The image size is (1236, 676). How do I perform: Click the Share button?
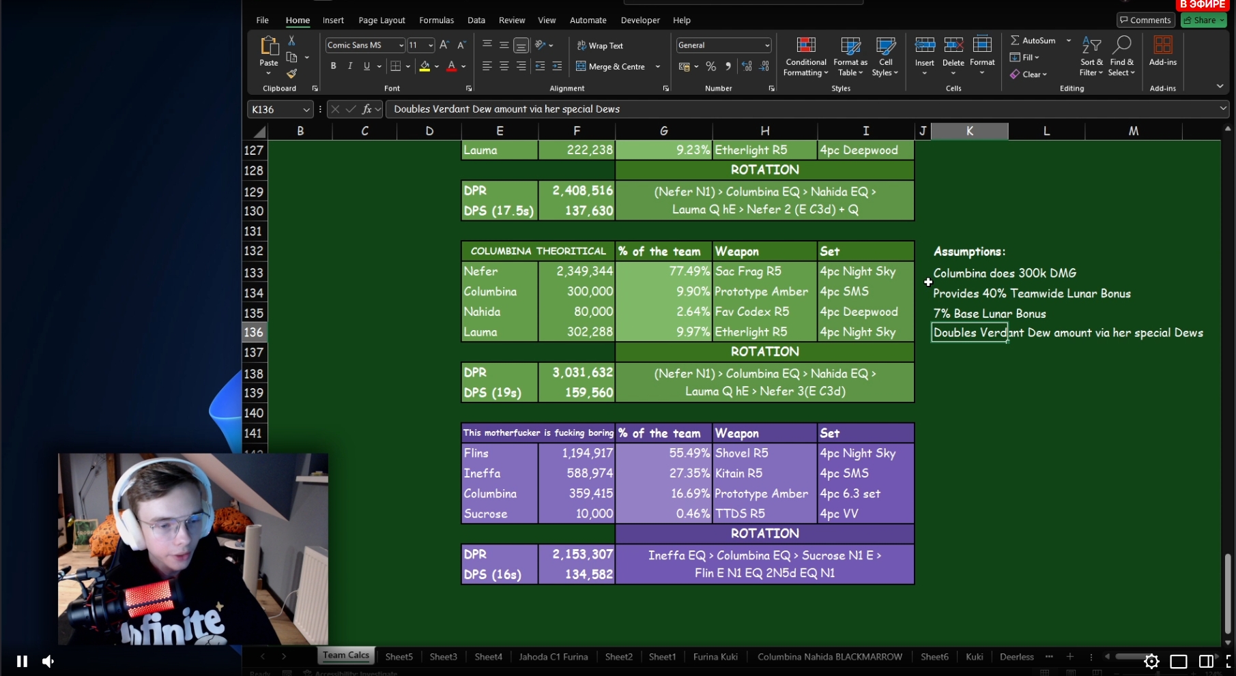(x=1203, y=20)
